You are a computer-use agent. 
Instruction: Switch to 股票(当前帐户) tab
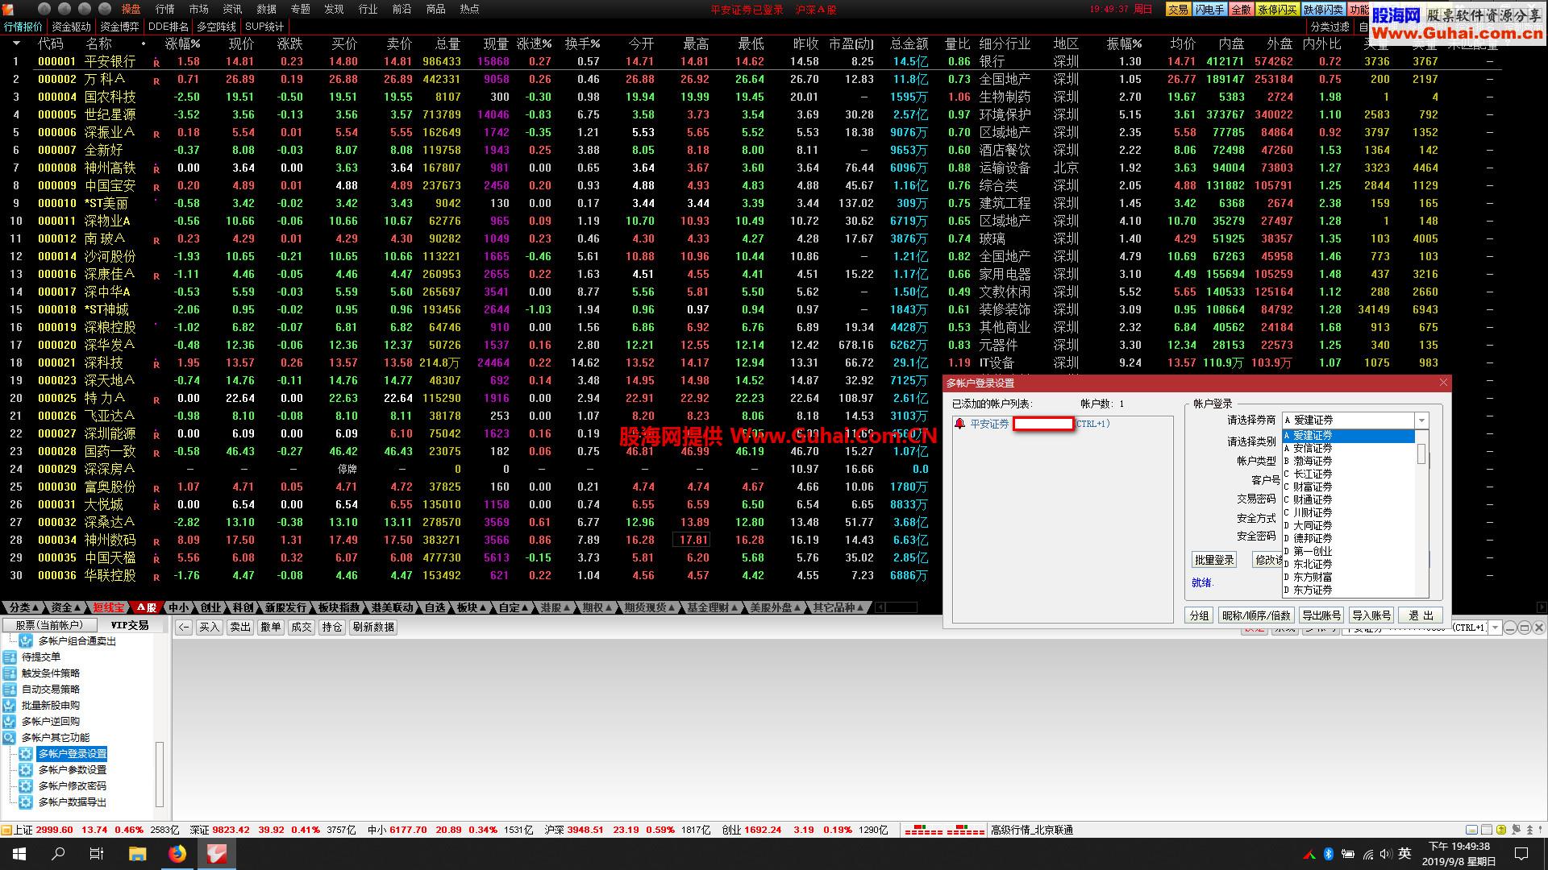pyautogui.click(x=49, y=625)
